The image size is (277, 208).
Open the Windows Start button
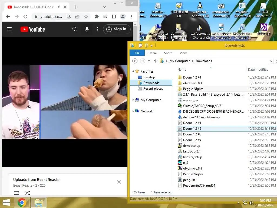click(x=6, y=203)
